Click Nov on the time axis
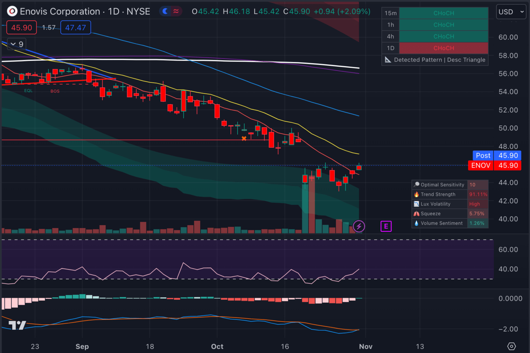This screenshot has width=530, height=353. [366, 346]
